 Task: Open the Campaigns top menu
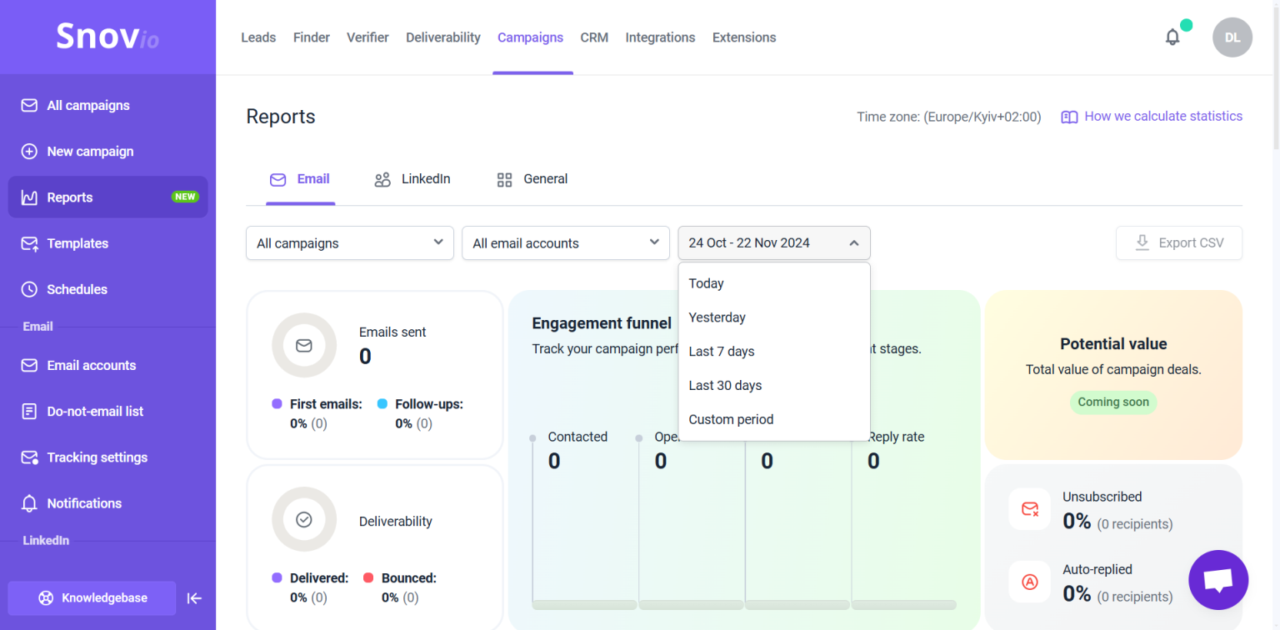531,37
